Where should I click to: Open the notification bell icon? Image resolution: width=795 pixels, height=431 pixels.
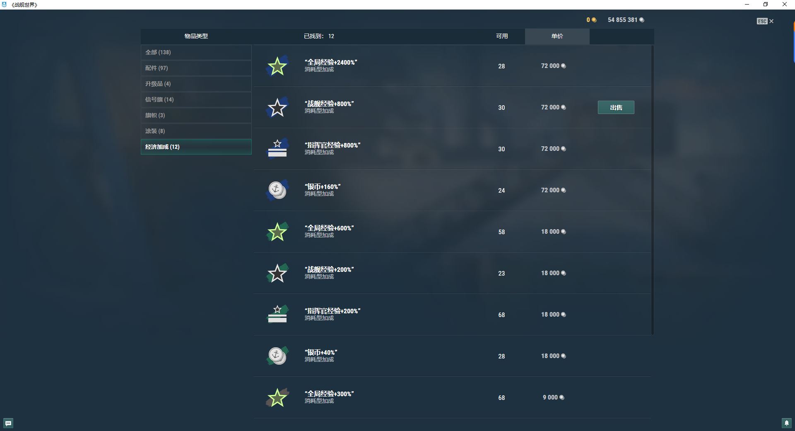[787, 423]
